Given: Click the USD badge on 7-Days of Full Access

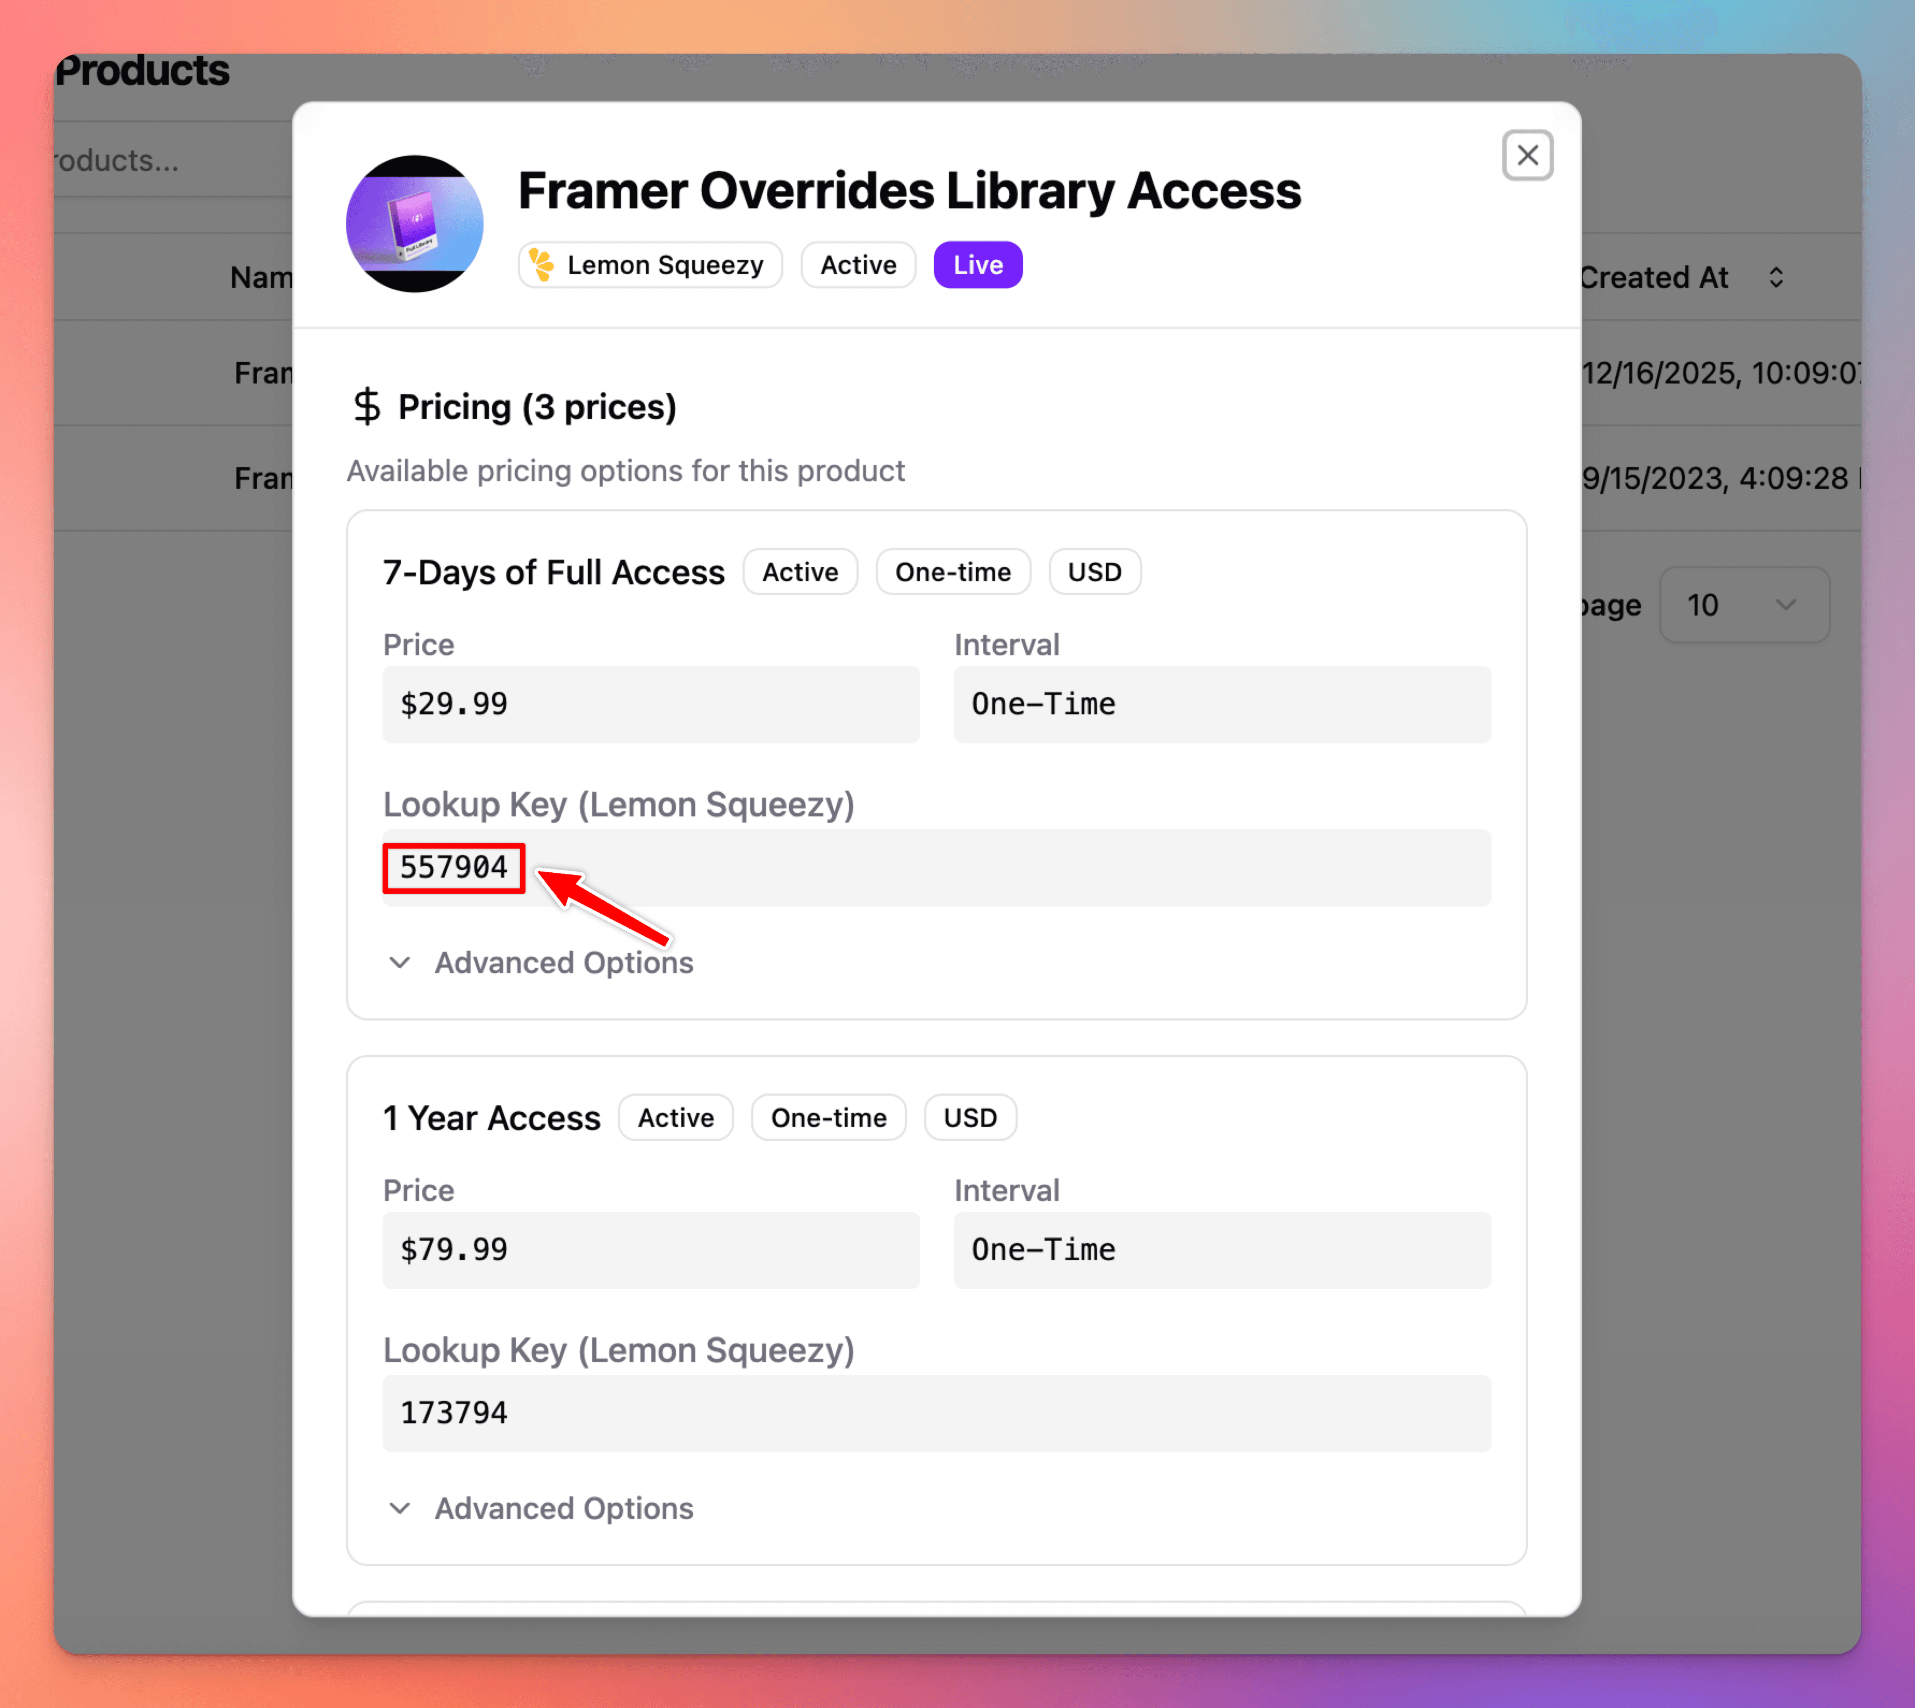Looking at the screenshot, I should tap(1095, 571).
